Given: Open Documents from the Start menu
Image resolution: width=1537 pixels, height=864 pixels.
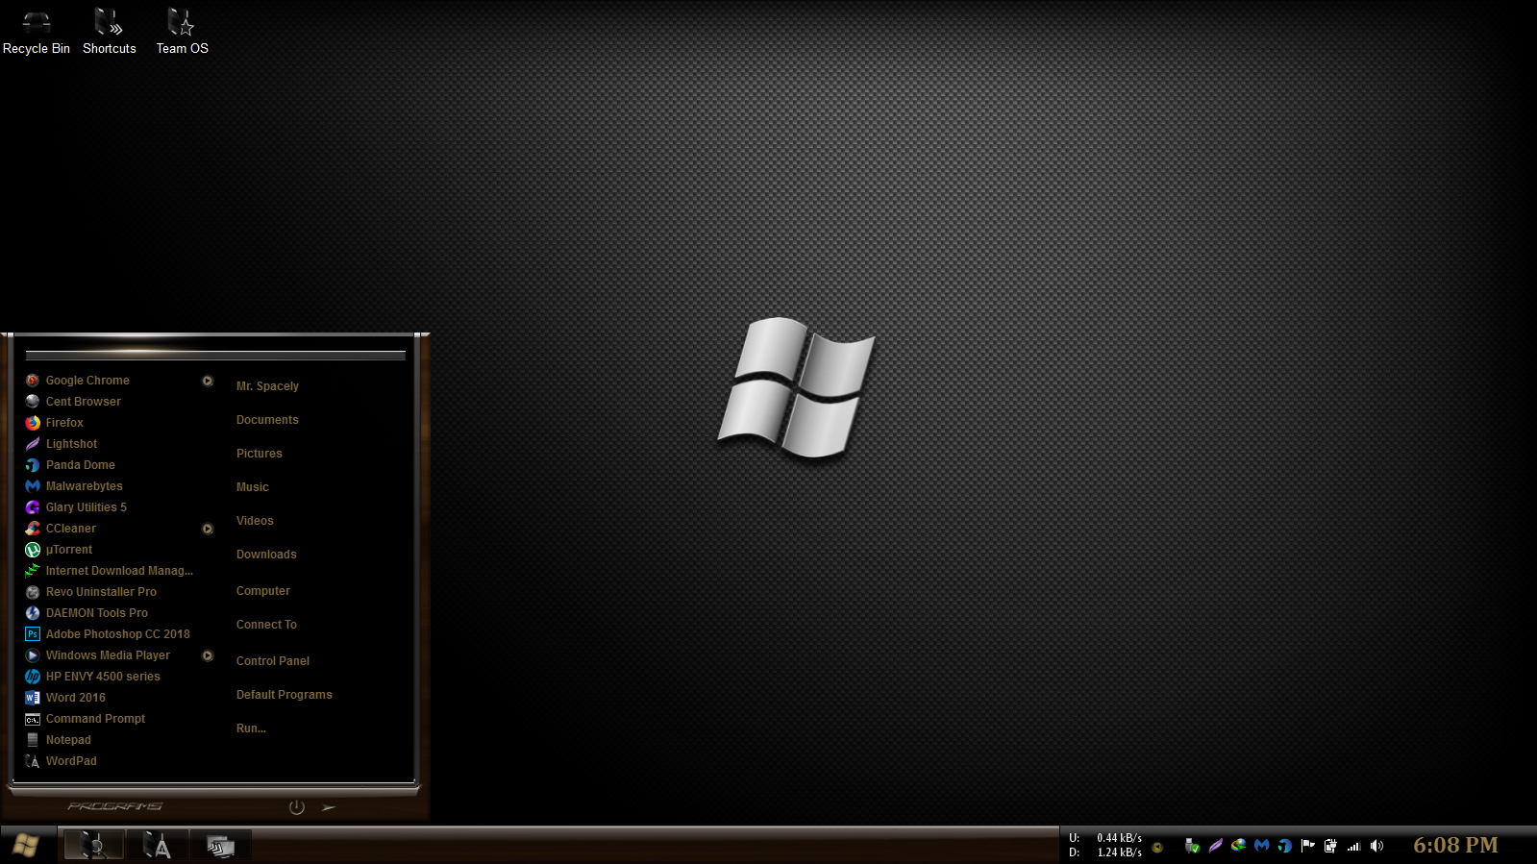Looking at the screenshot, I should pyautogui.click(x=267, y=420).
